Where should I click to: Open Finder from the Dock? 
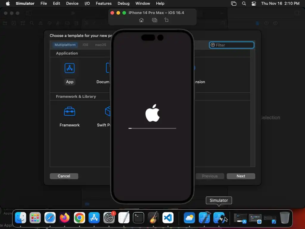(x=21, y=218)
